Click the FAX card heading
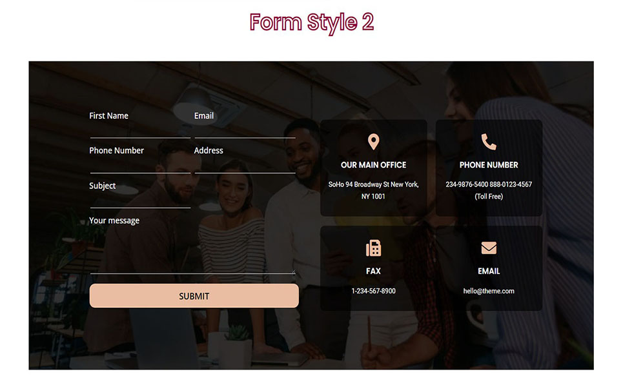The image size is (623, 387). pyautogui.click(x=373, y=271)
